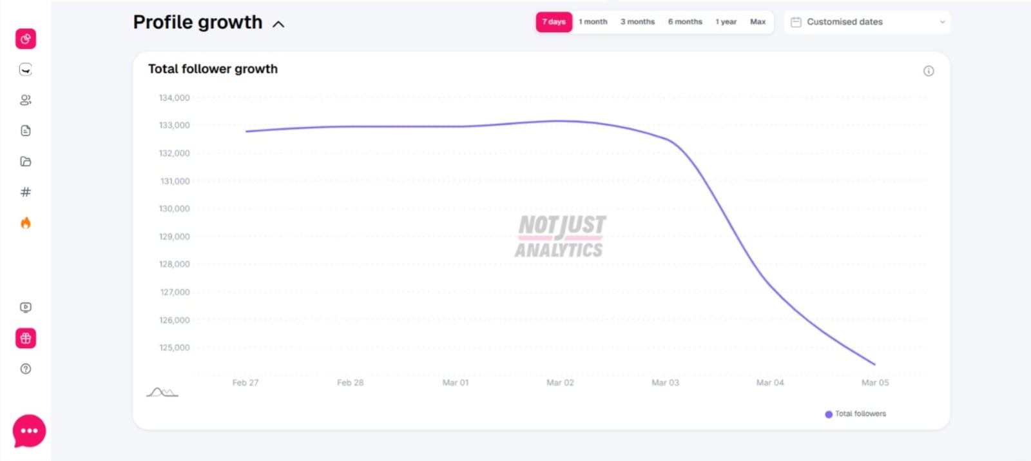The image size is (1031, 461).
Task: Toggle Total followers legend series
Action: (855, 414)
